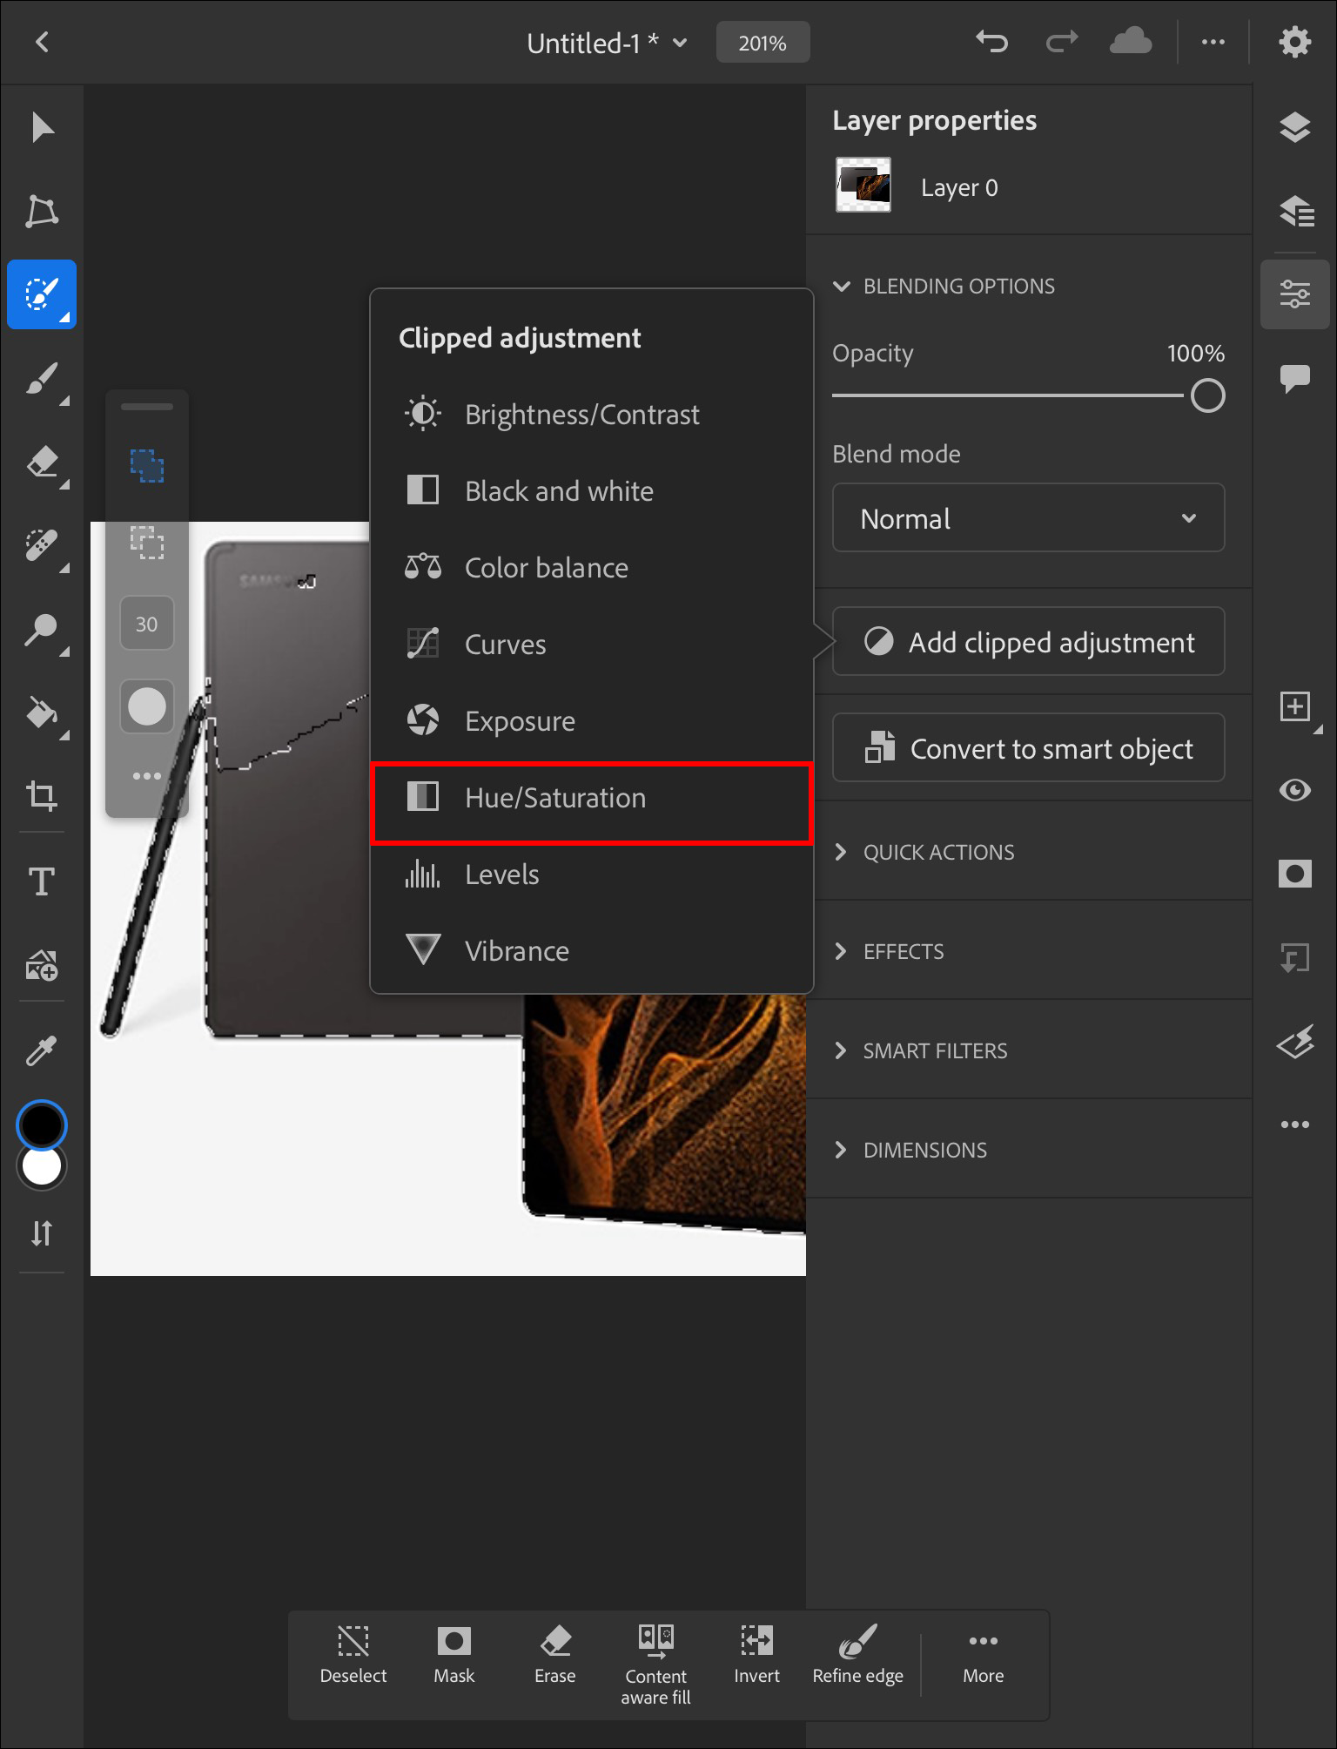Select the Eraser tool
The image size is (1337, 1749).
pyautogui.click(x=42, y=462)
